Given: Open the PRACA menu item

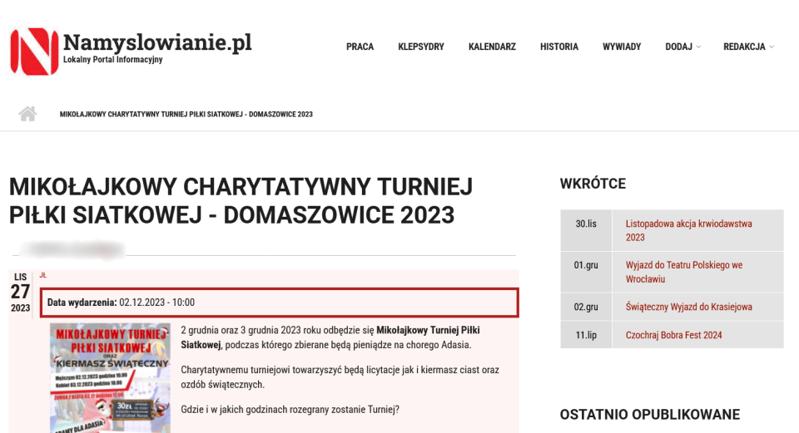Looking at the screenshot, I should click(x=360, y=47).
